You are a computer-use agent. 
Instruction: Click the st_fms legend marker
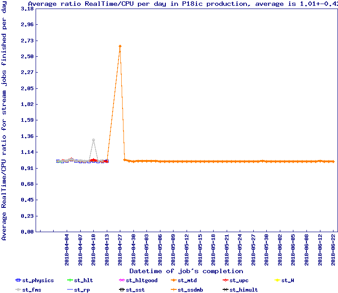coord(18,290)
